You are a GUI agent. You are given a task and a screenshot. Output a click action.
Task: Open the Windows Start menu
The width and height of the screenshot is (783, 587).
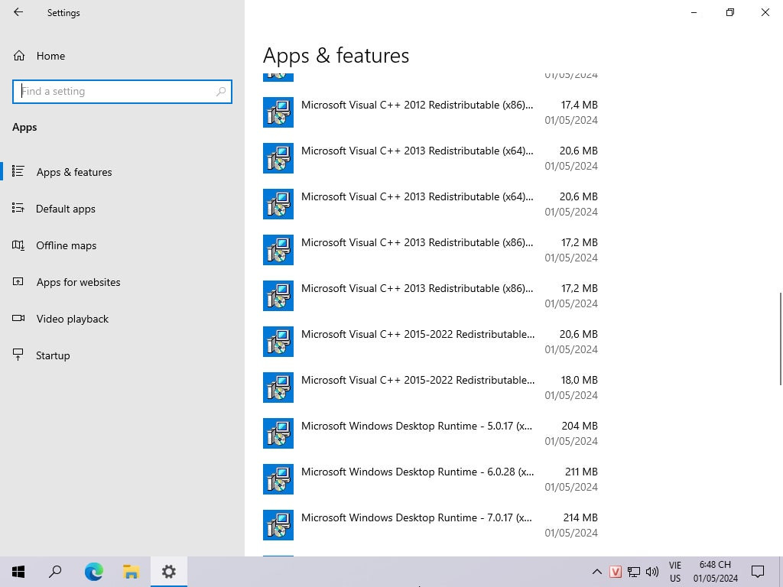click(x=18, y=571)
